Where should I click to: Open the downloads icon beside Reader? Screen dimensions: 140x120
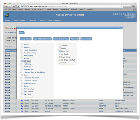tap(134, 6)
